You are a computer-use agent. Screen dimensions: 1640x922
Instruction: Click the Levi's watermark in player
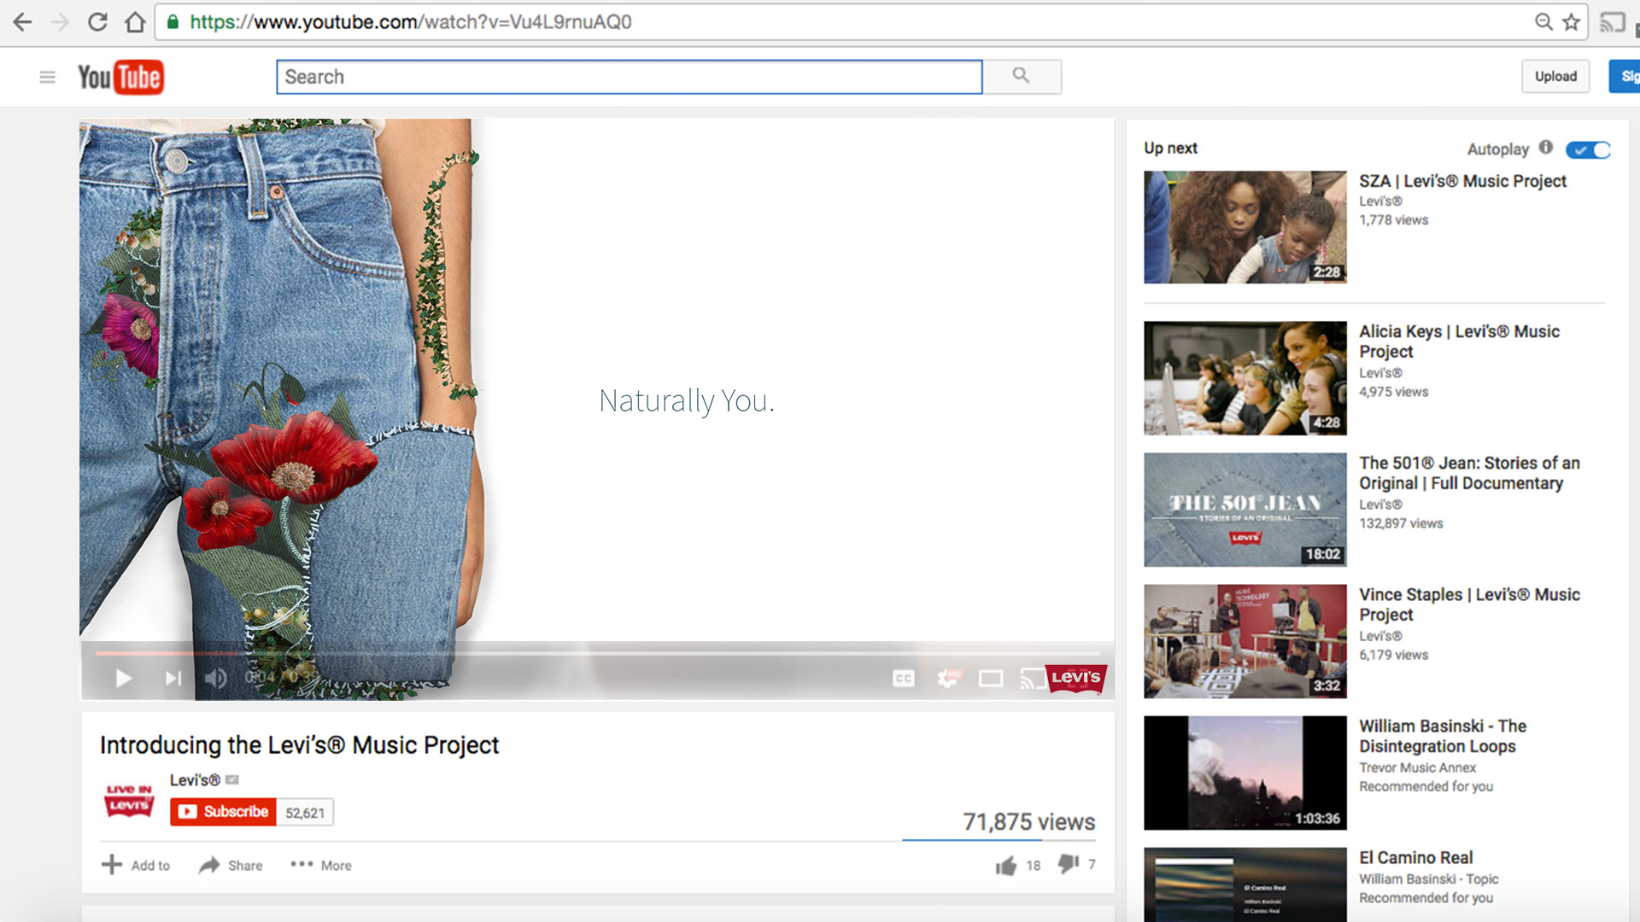tap(1076, 678)
